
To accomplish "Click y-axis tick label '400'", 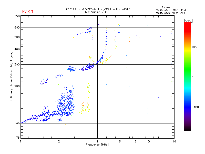I will coord(17,49).
